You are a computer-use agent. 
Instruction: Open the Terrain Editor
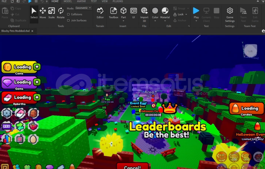pyautogui.click(x=100, y=13)
